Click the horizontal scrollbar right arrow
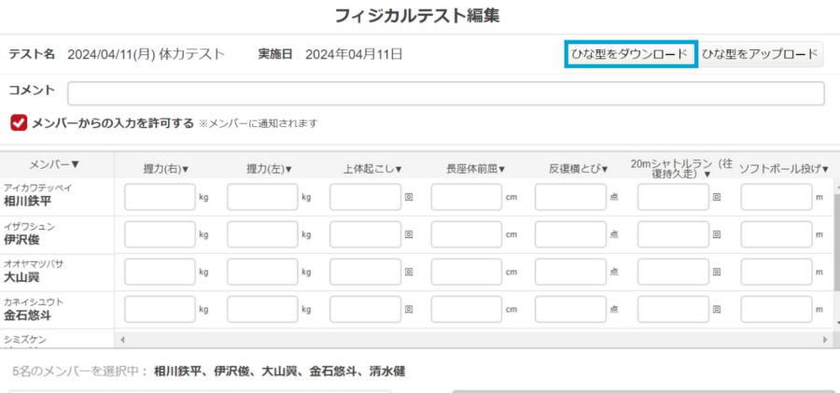The image size is (840, 393). pos(824,340)
